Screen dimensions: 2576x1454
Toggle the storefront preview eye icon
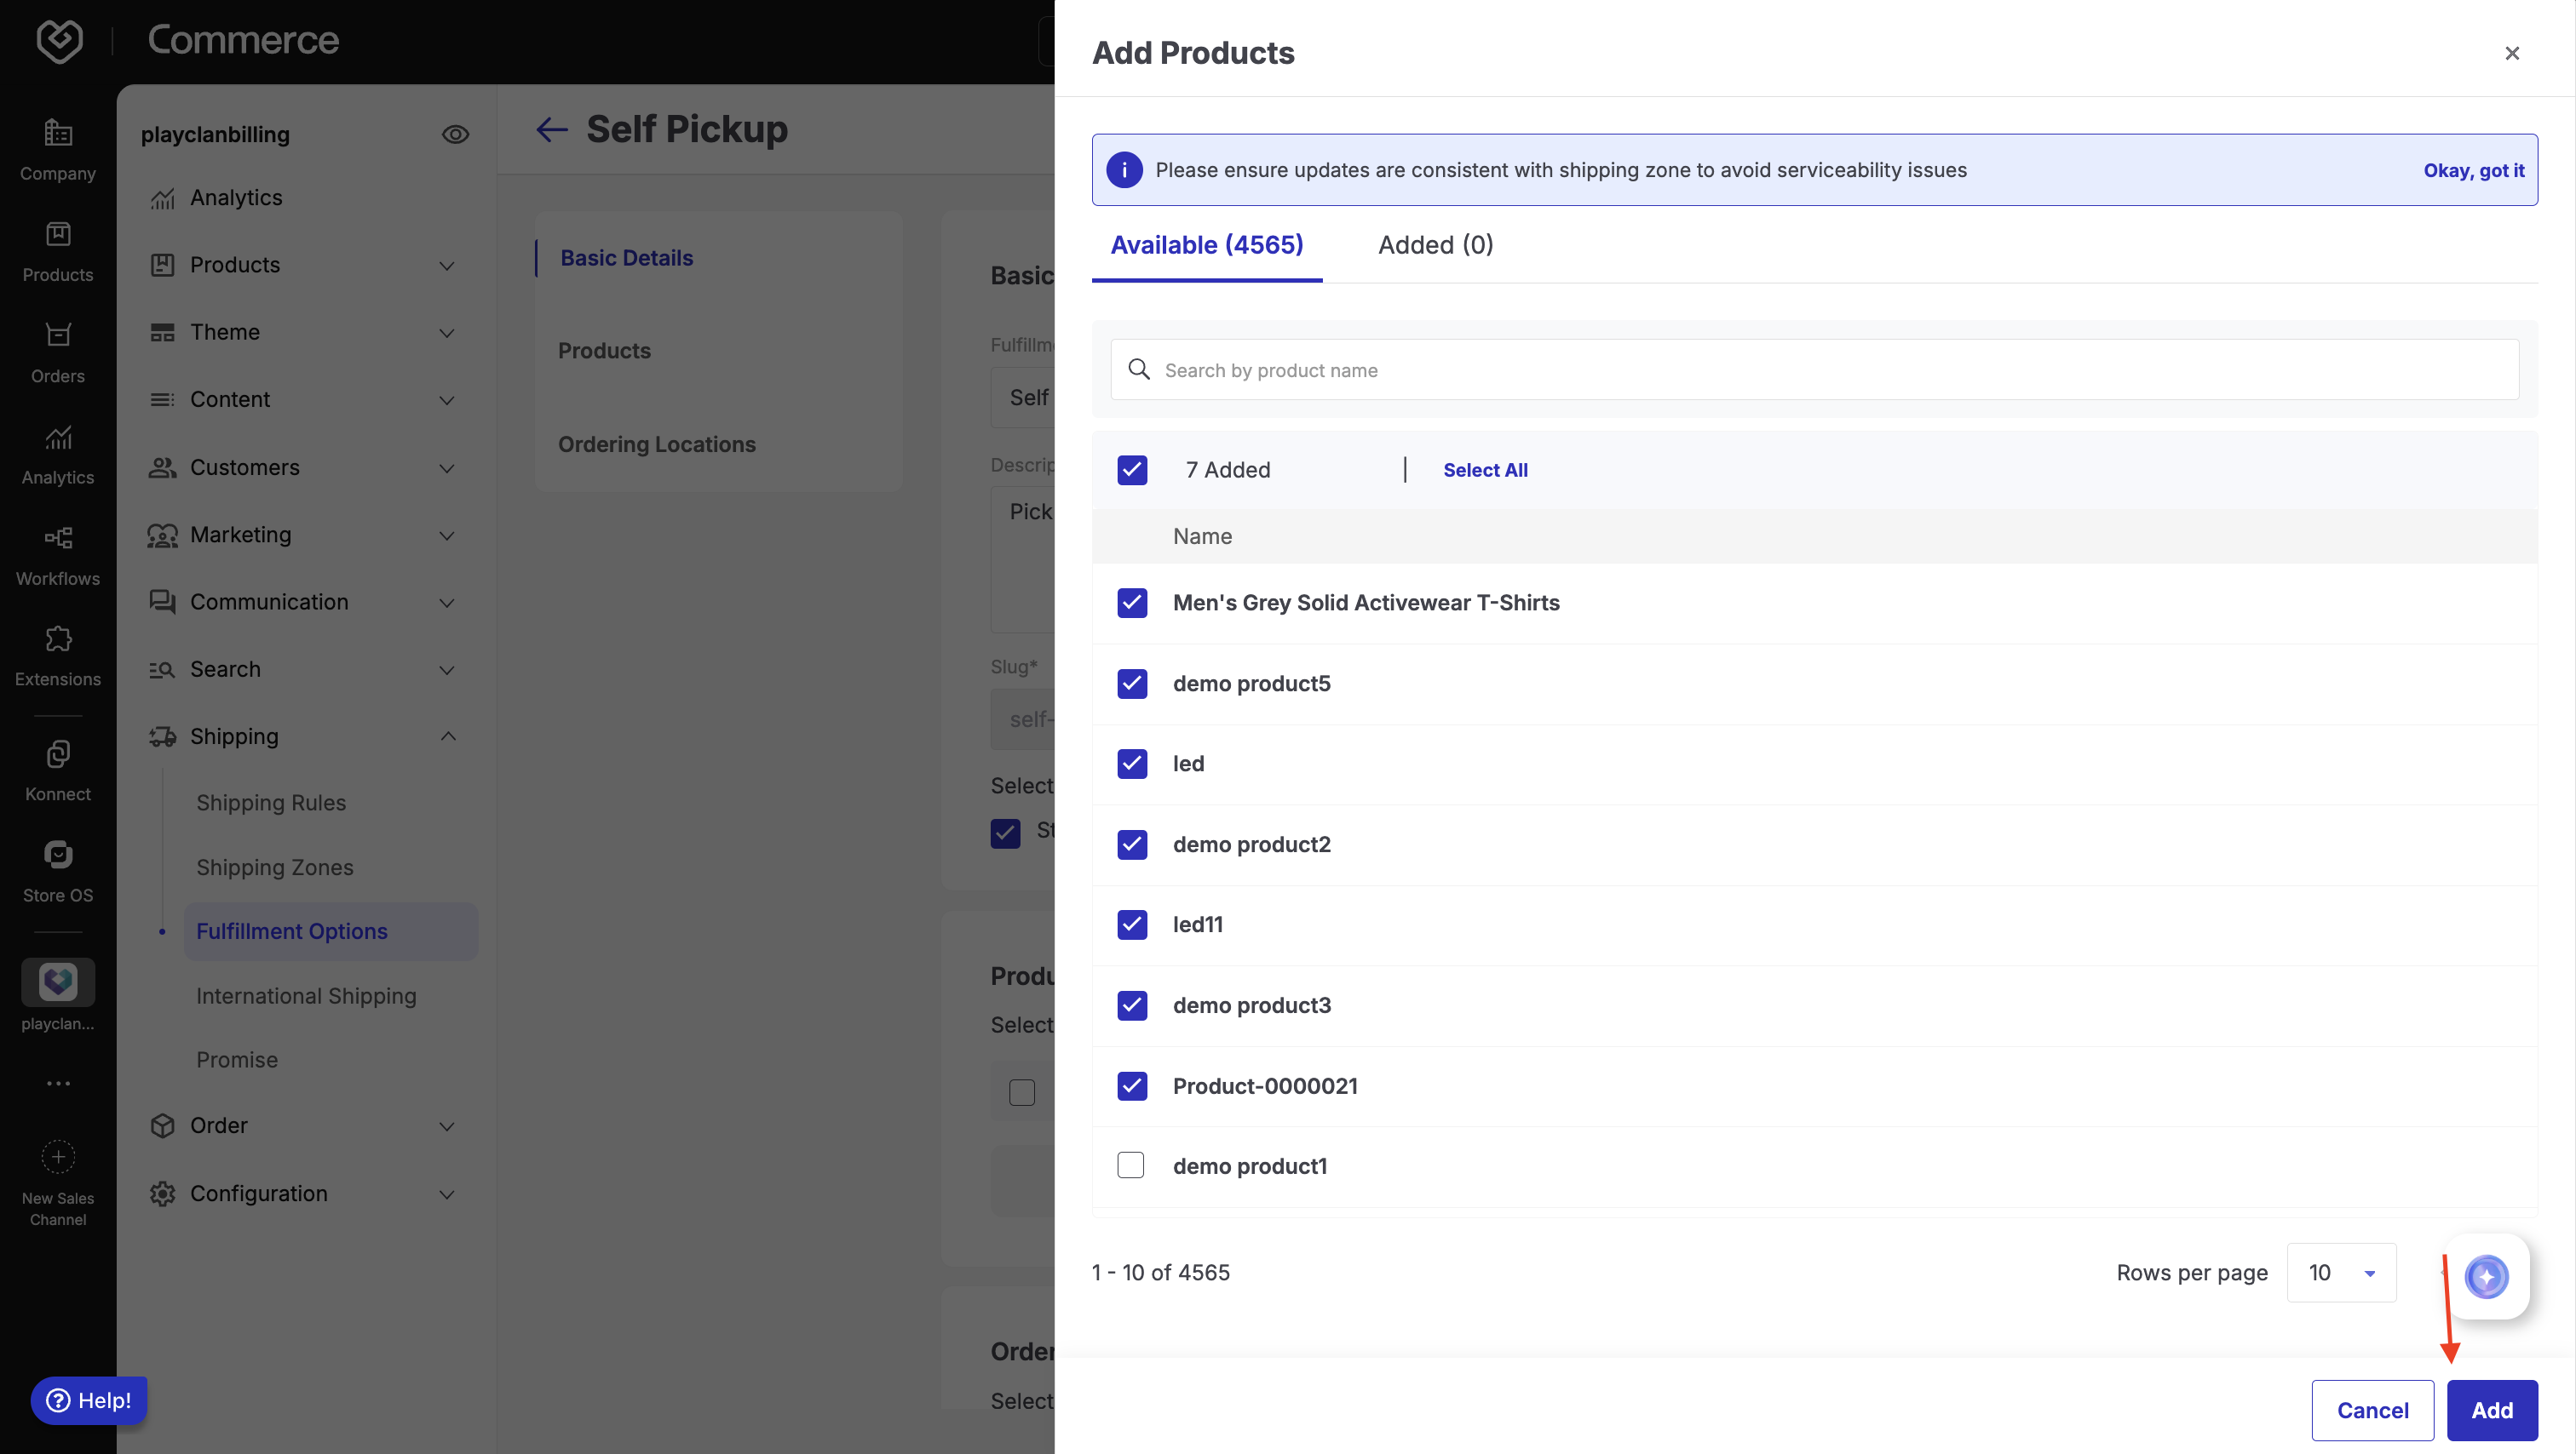(455, 135)
